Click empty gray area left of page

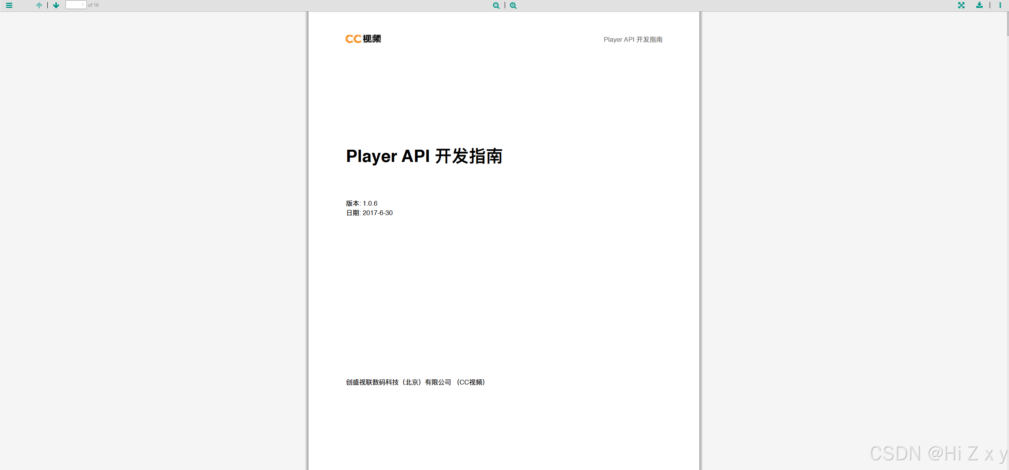coord(154,236)
